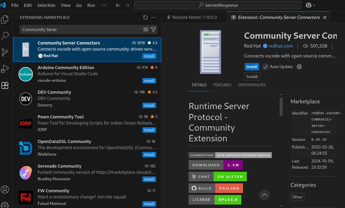The image size is (345, 208).
Task: Open the Run menu
Action: coord(91,5)
